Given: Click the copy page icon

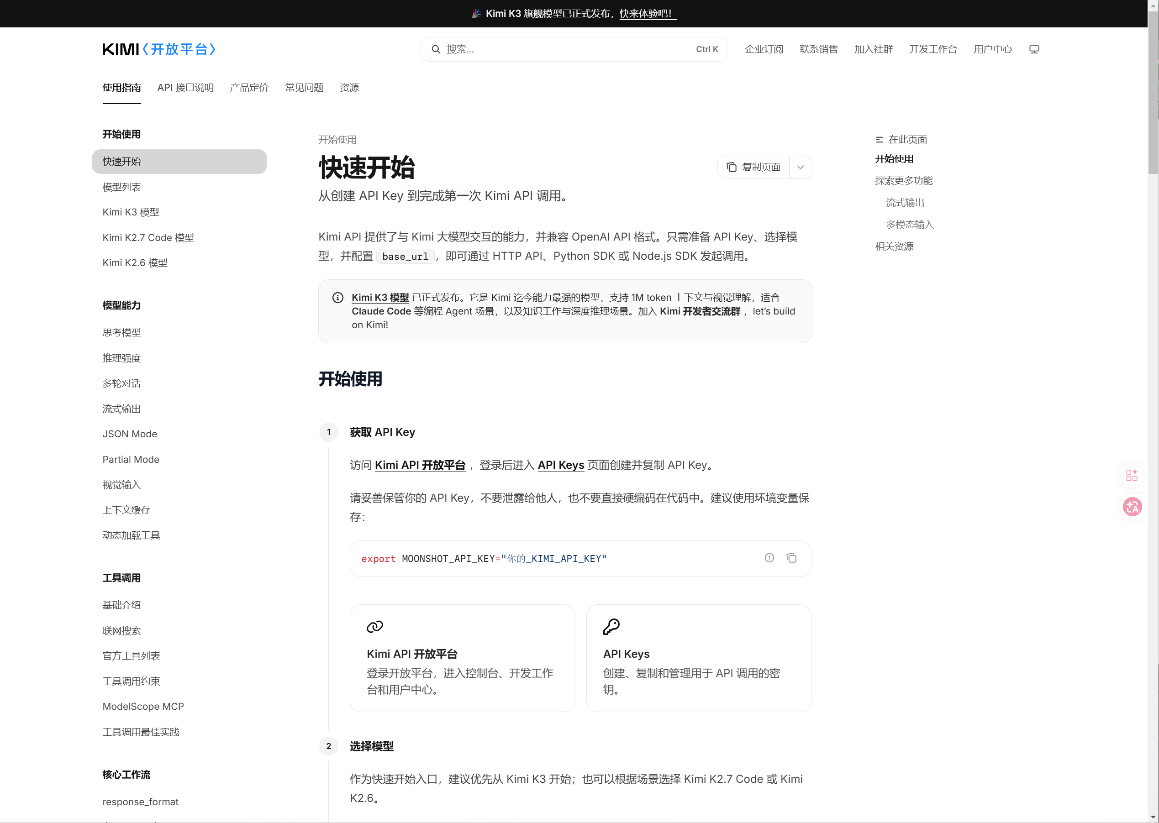Looking at the screenshot, I should coord(731,167).
